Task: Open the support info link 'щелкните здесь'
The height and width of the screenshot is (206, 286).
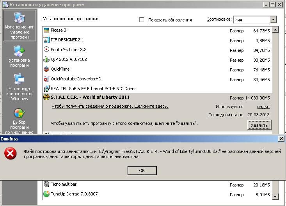Action: tap(110, 106)
